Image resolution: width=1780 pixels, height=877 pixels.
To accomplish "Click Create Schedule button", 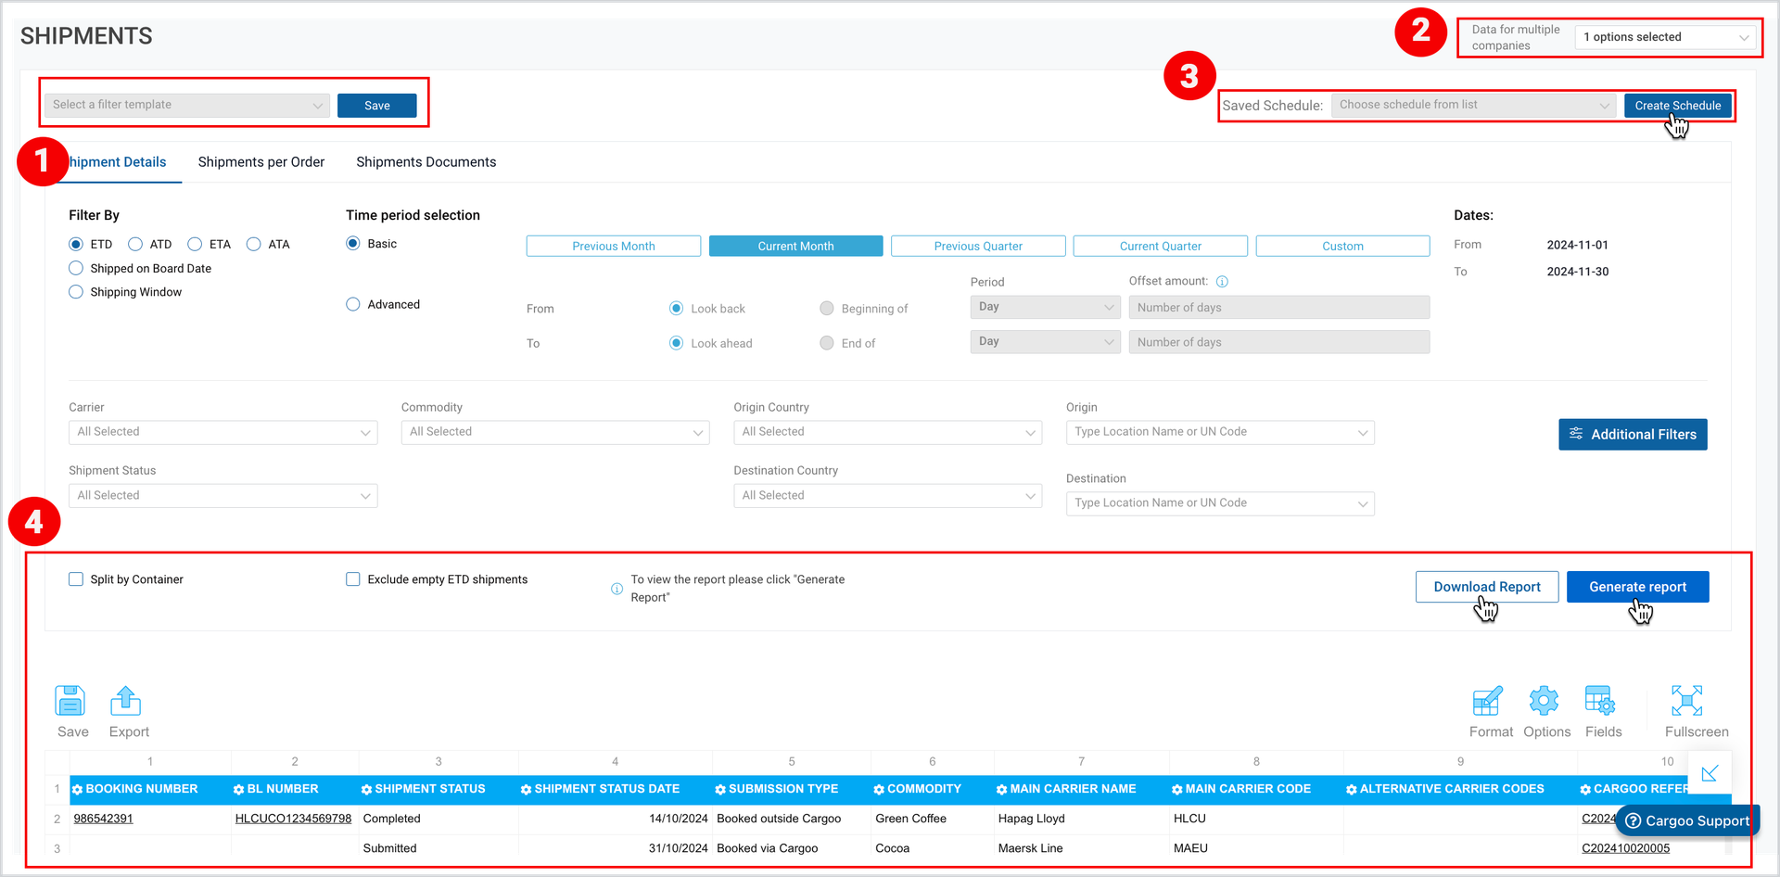I will tap(1678, 106).
